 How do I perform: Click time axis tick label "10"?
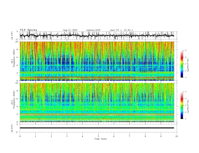tap(177, 136)
